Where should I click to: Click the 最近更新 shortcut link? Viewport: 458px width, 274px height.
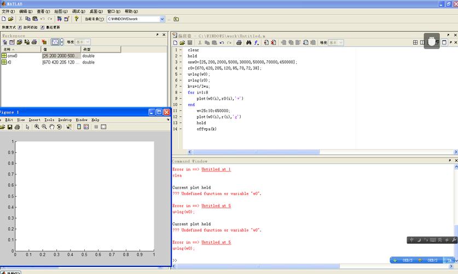coord(53,27)
